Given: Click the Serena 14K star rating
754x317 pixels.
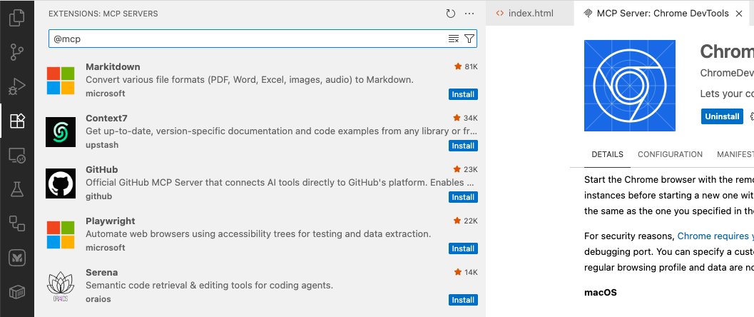Looking at the screenshot, I should [x=466, y=273].
